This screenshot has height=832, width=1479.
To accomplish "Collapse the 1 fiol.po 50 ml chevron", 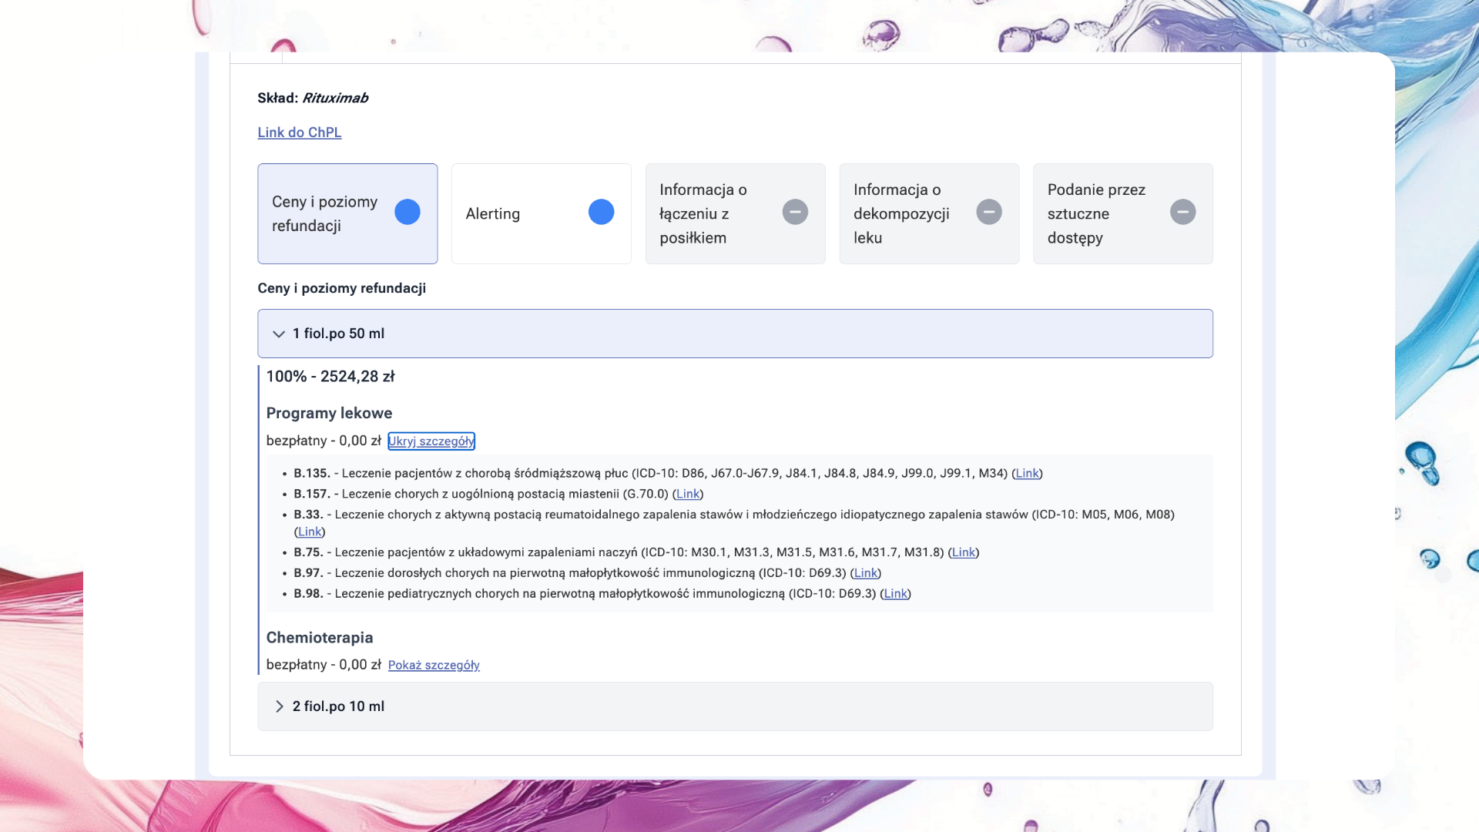I will click(279, 334).
